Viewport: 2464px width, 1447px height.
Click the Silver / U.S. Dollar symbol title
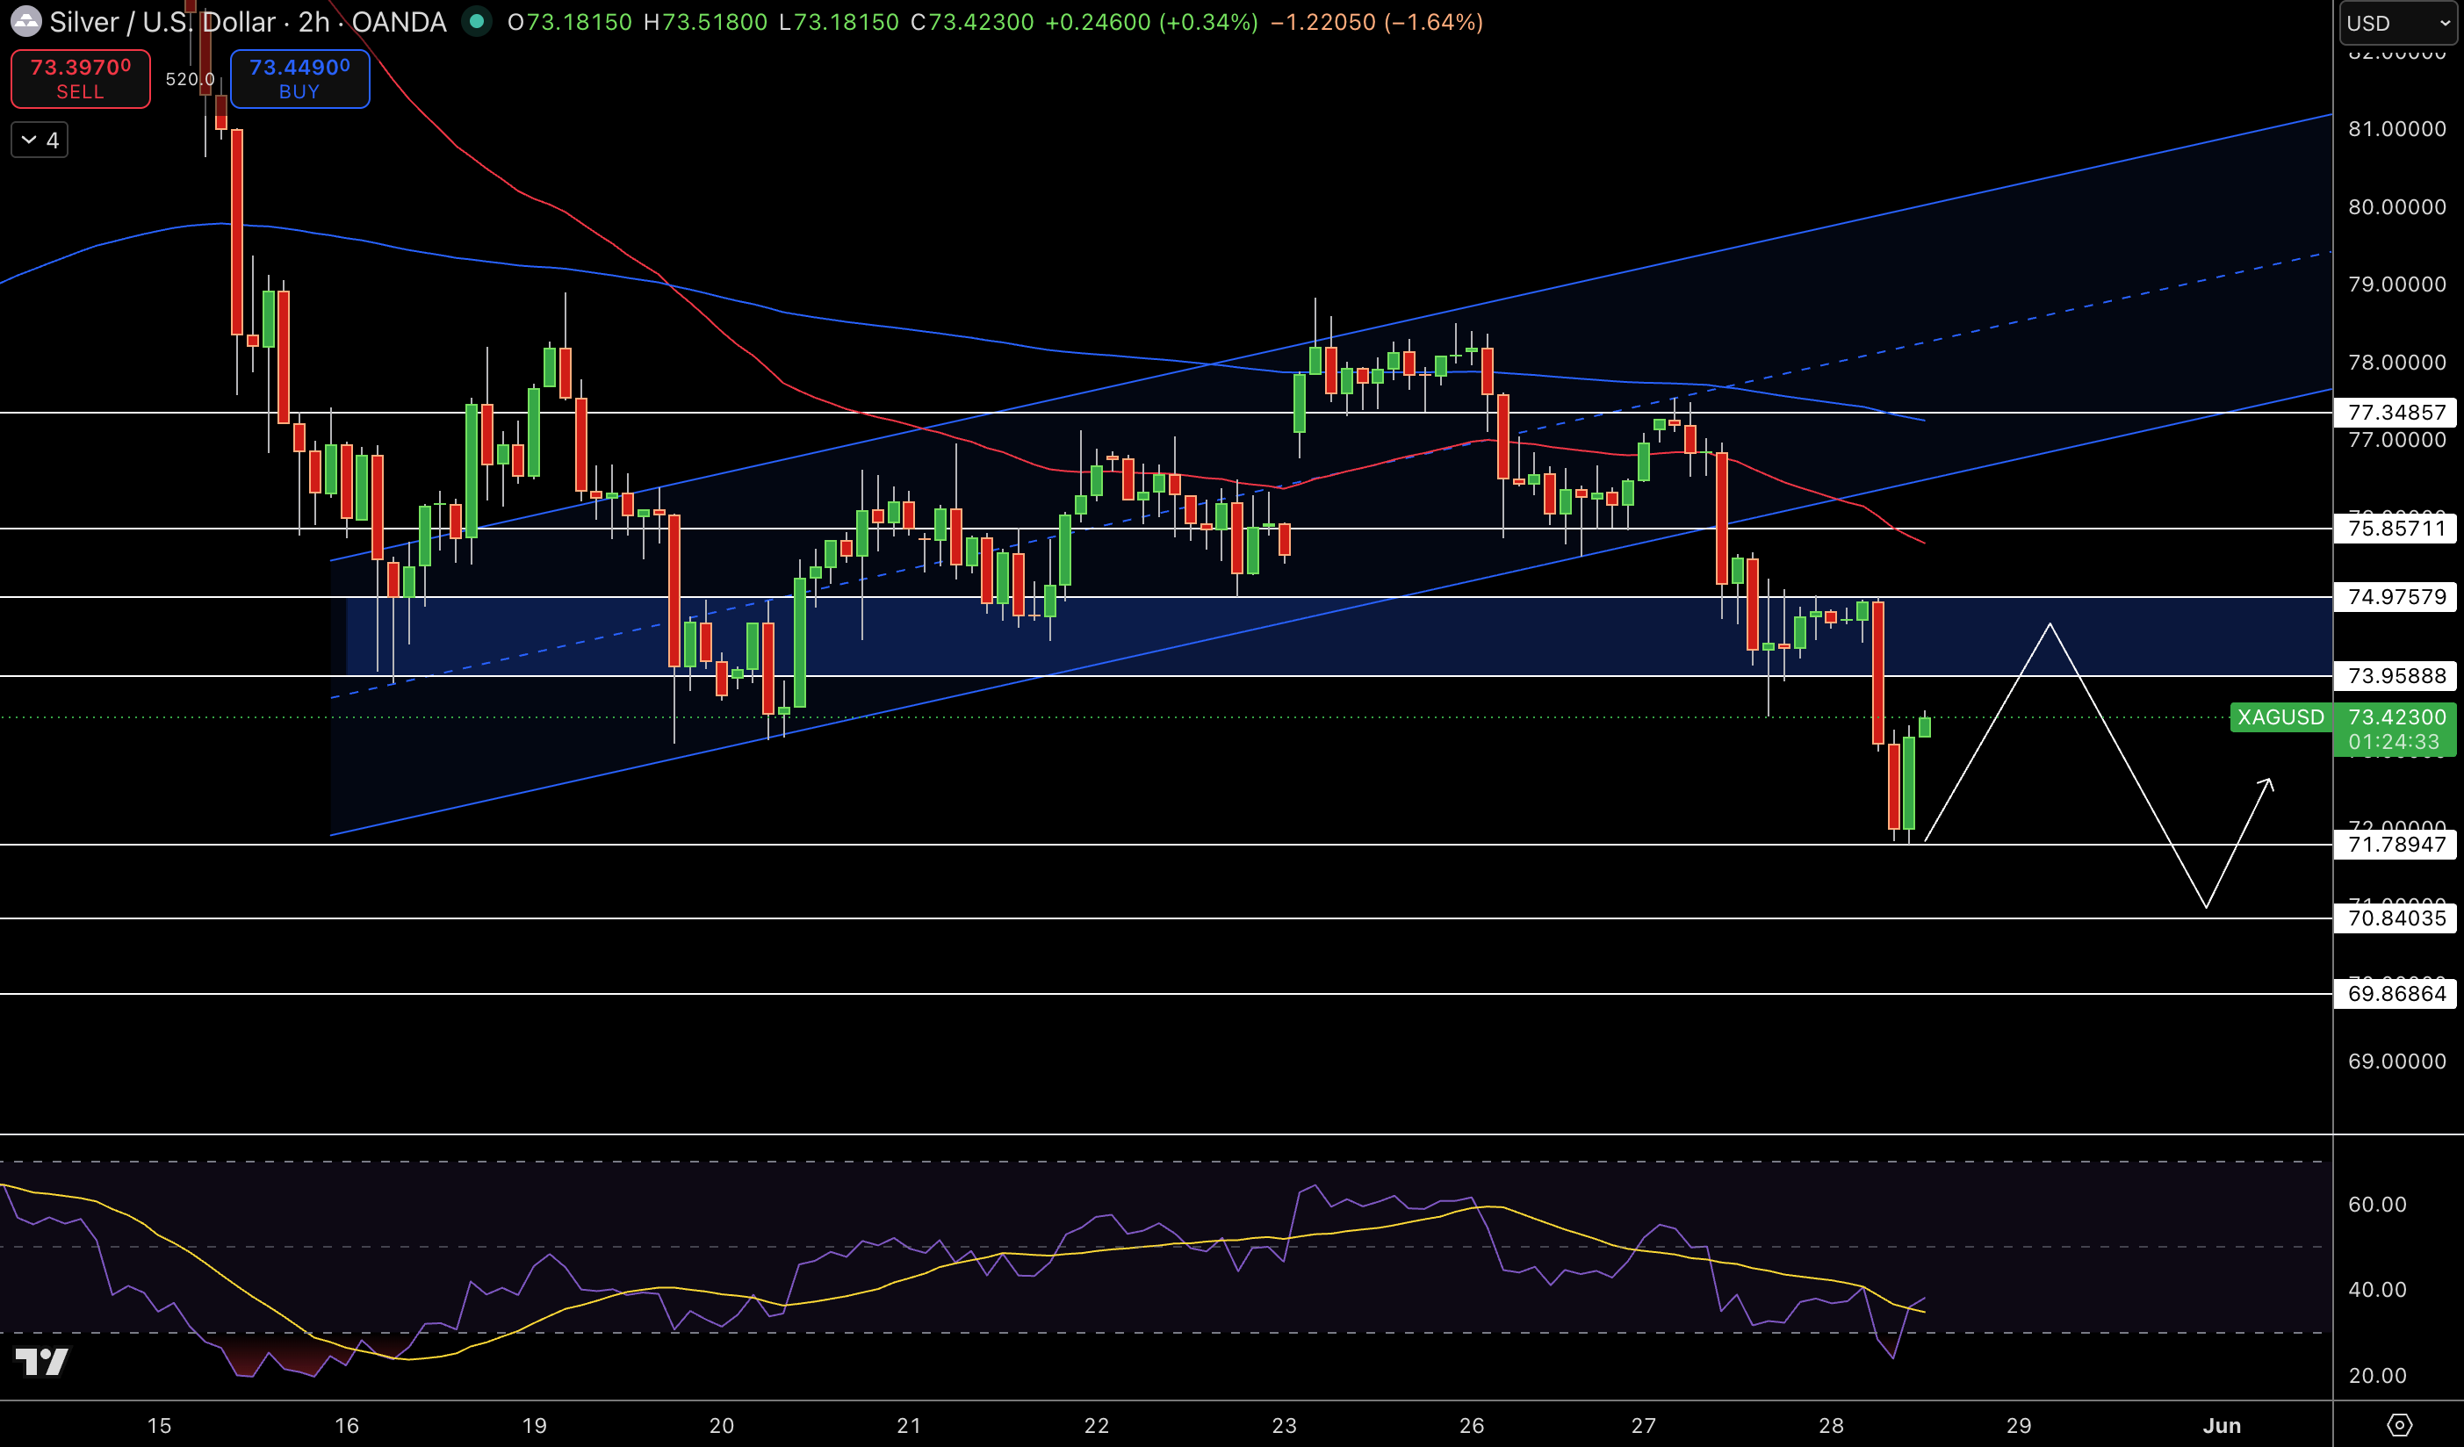click(x=162, y=21)
